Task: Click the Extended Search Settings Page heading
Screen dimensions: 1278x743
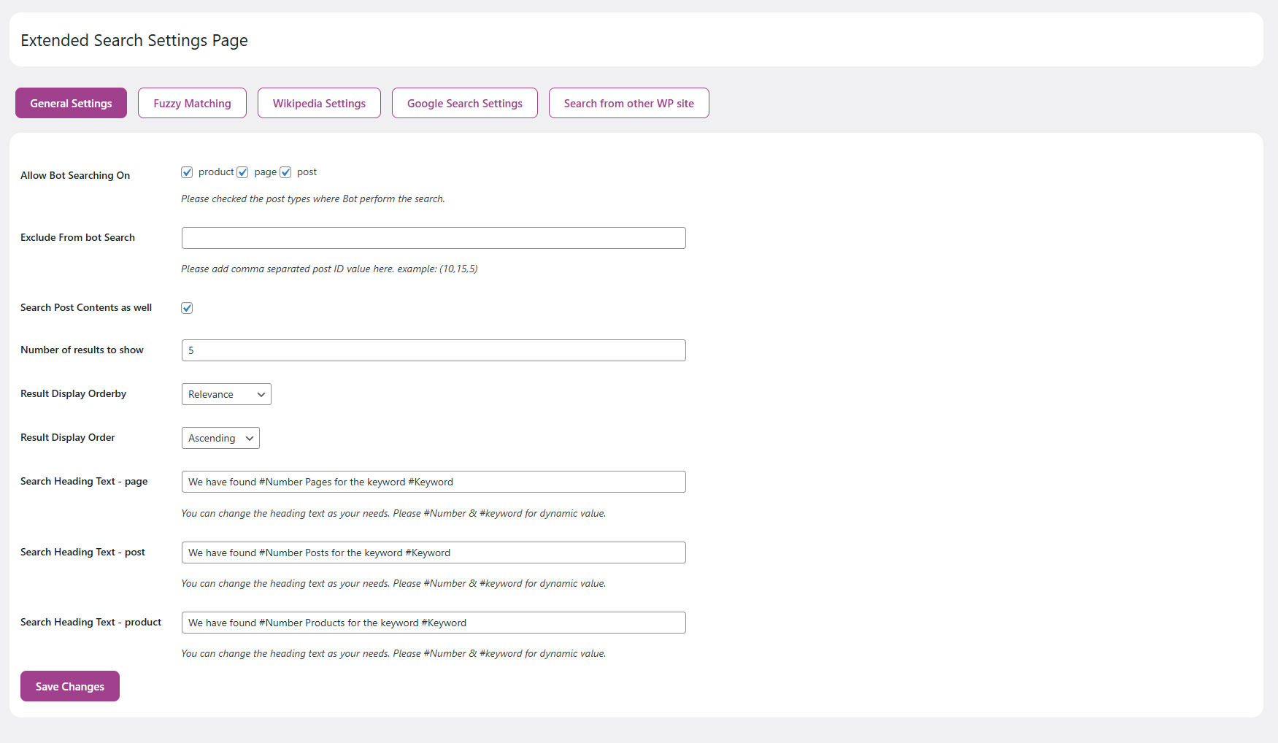Action: click(134, 40)
